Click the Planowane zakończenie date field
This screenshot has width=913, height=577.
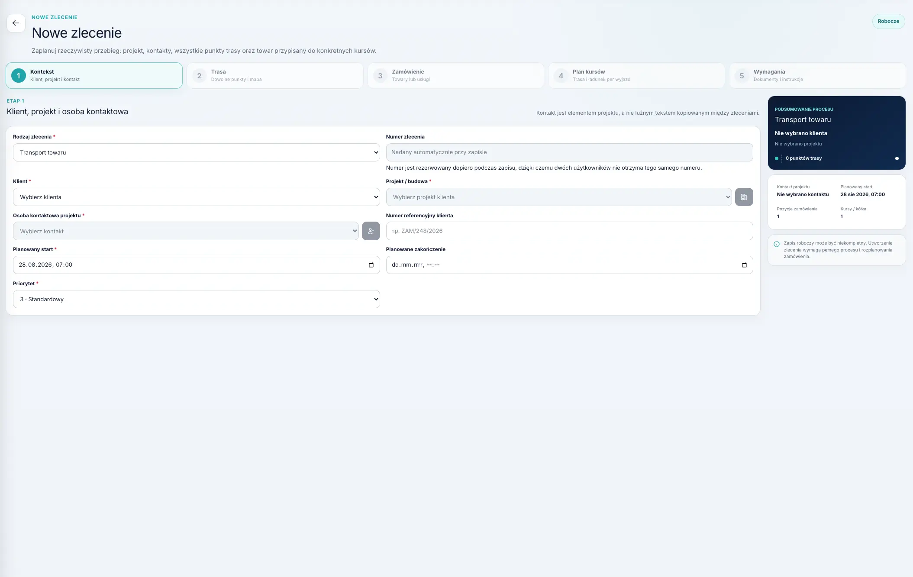pos(569,265)
